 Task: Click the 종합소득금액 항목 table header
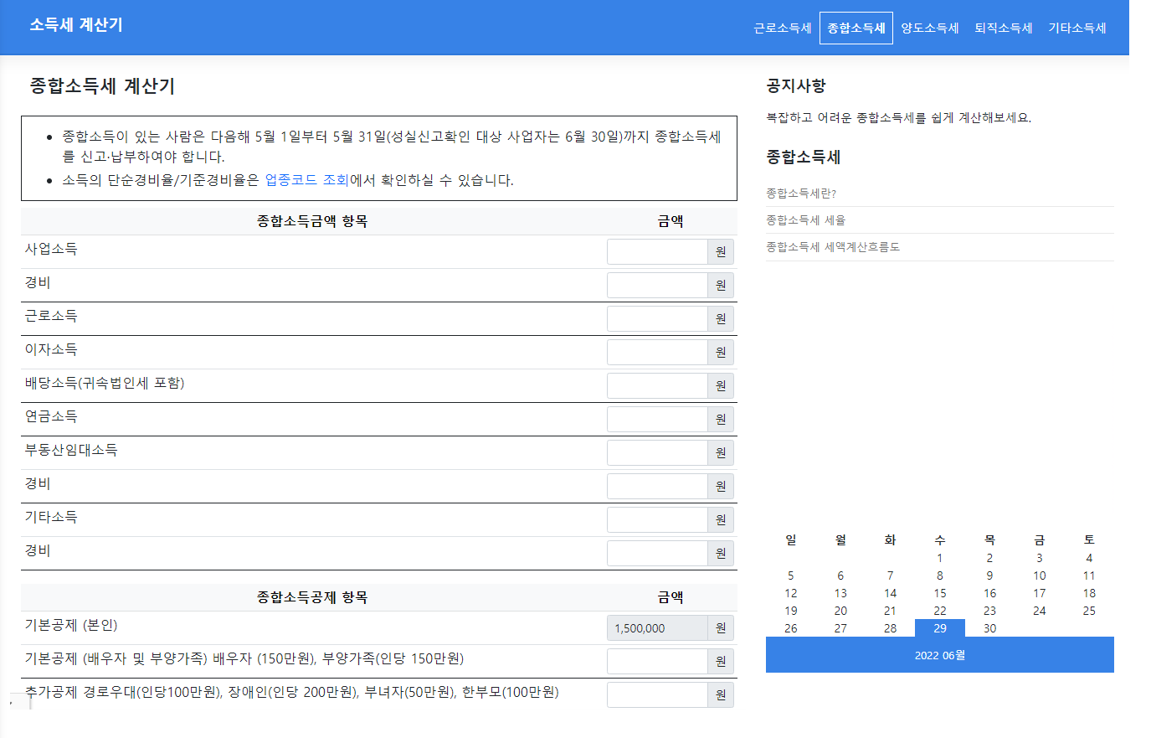pos(312,221)
